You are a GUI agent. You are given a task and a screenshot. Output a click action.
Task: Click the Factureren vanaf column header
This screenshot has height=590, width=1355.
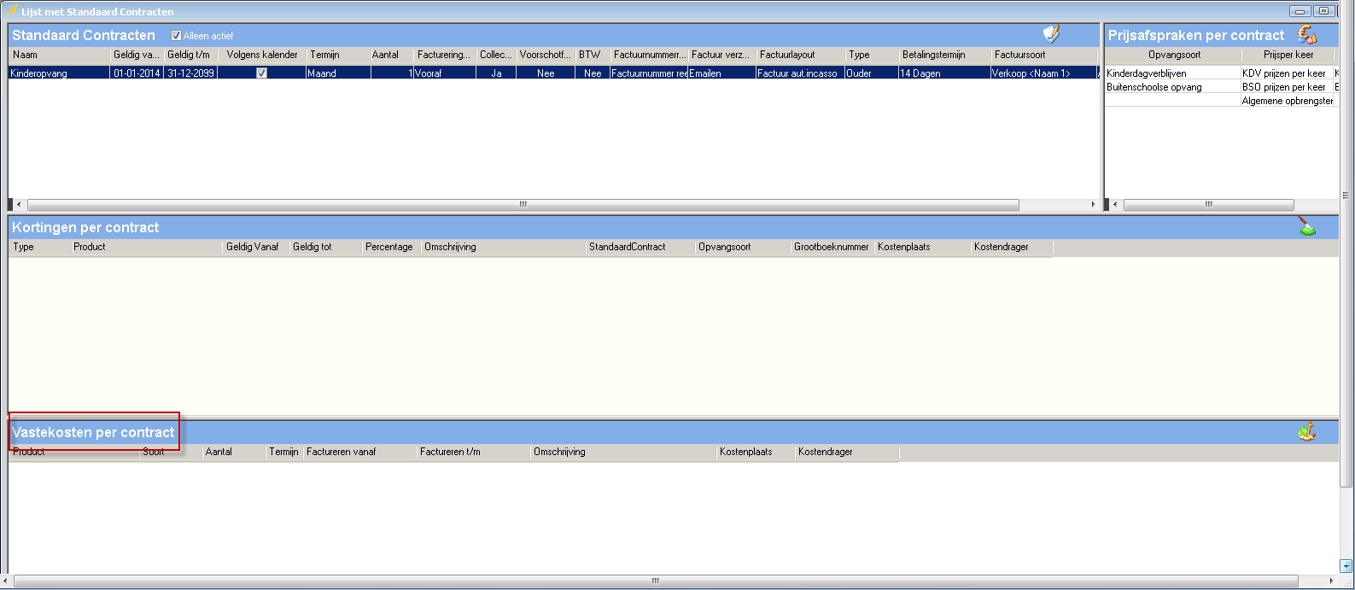point(359,452)
